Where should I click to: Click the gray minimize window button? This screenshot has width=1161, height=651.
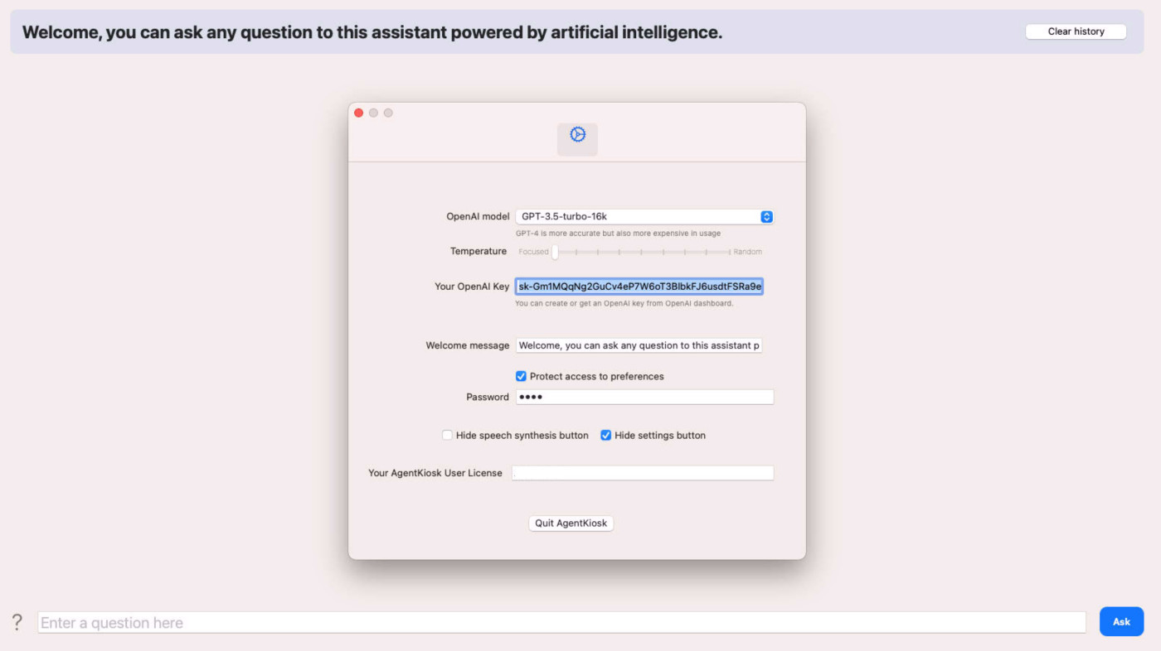[373, 113]
